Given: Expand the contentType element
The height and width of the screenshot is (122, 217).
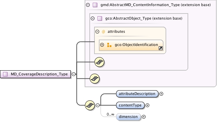Looking at the screenshot, I should click(147, 105).
